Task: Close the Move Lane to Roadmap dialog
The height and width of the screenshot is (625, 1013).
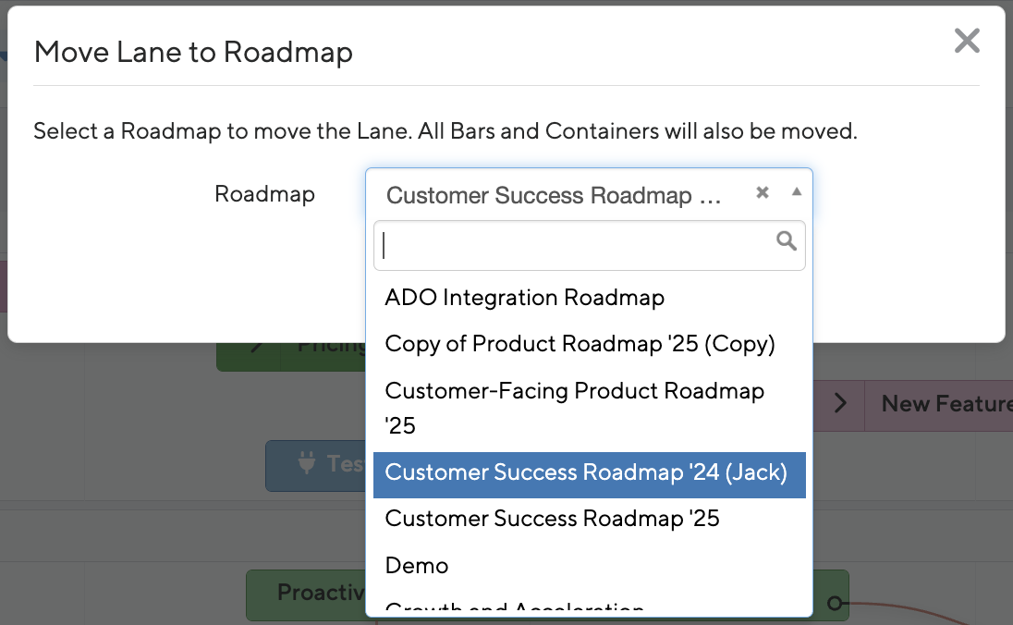Action: coord(966,41)
